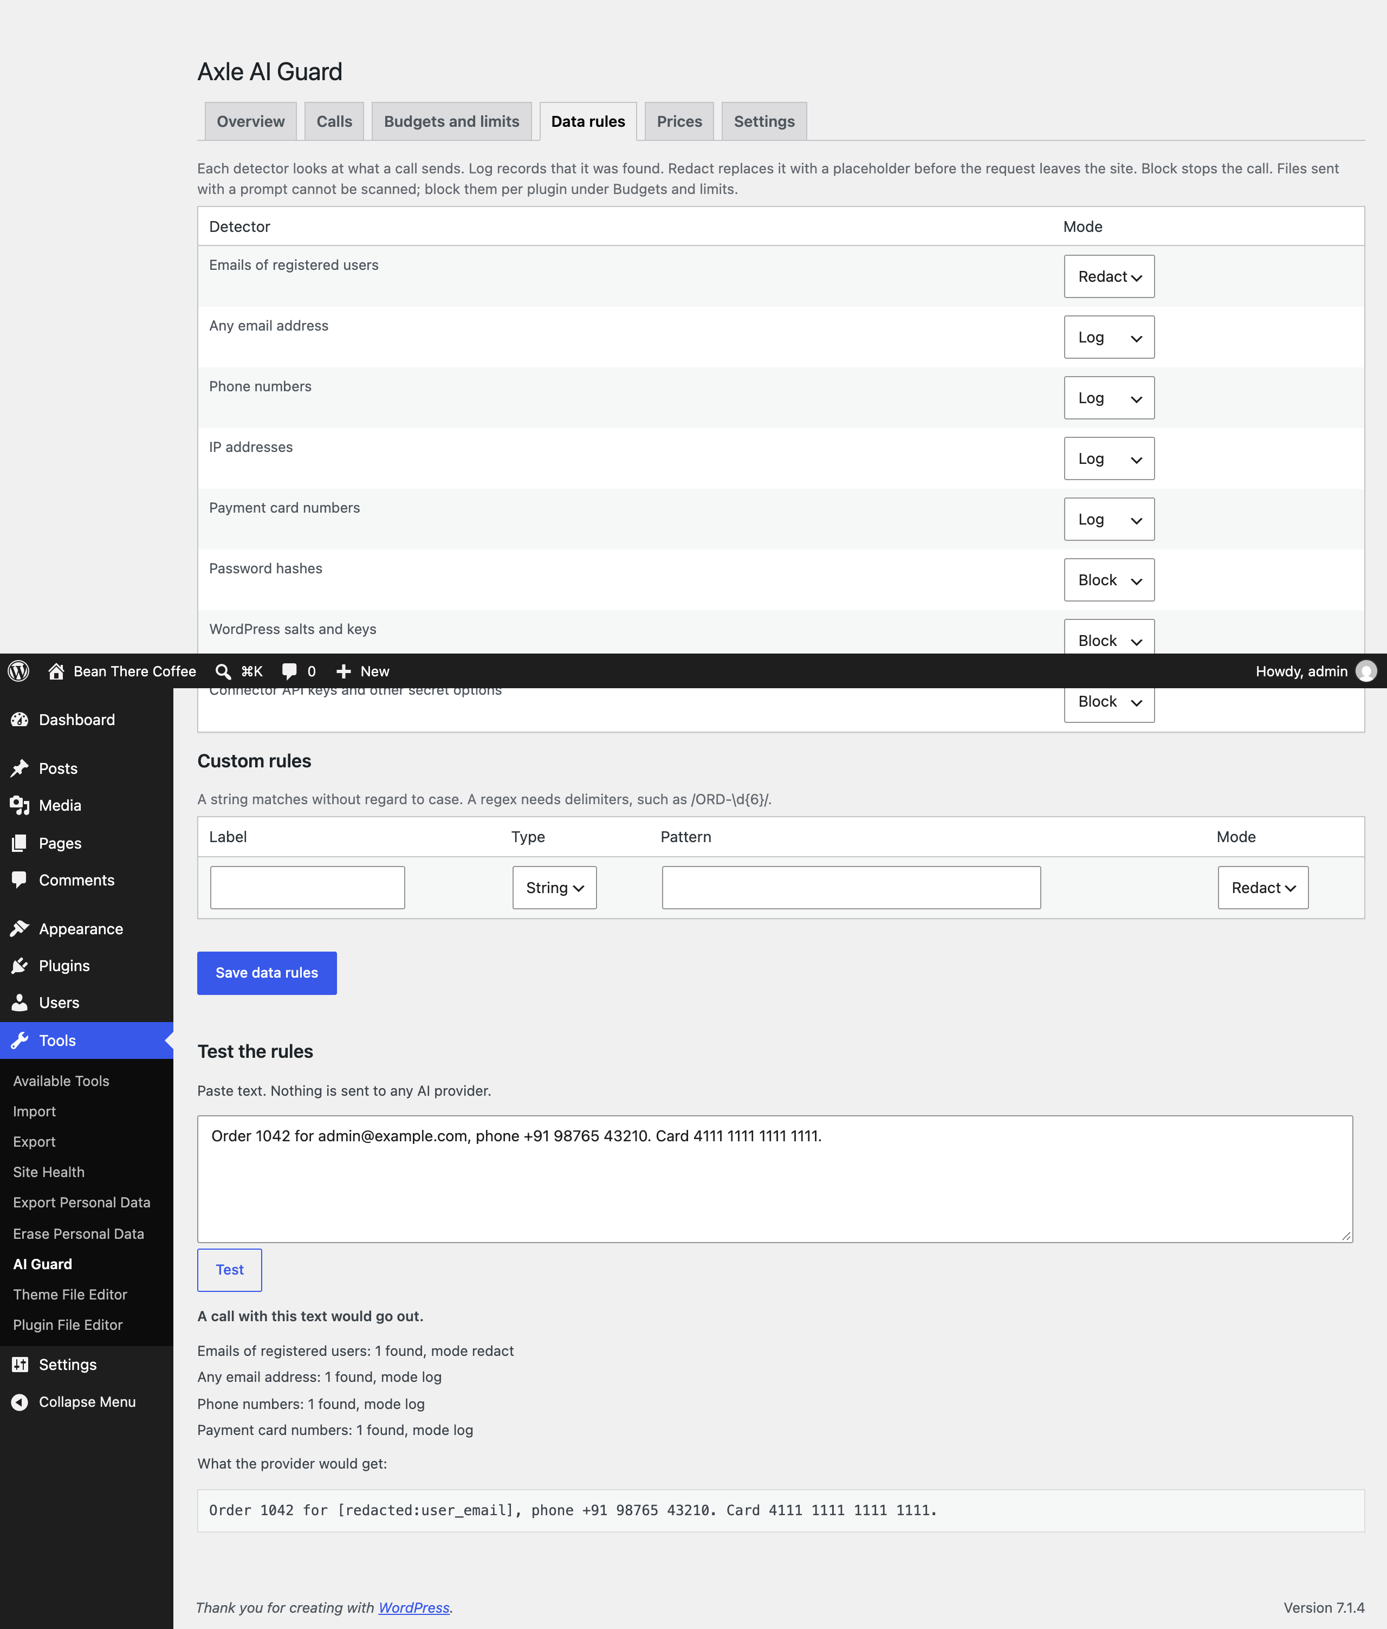Open mode dropdown for Any email address
The height and width of the screenshot is (1629, 1387).
pyautogui.click(x=1109, y=337)
